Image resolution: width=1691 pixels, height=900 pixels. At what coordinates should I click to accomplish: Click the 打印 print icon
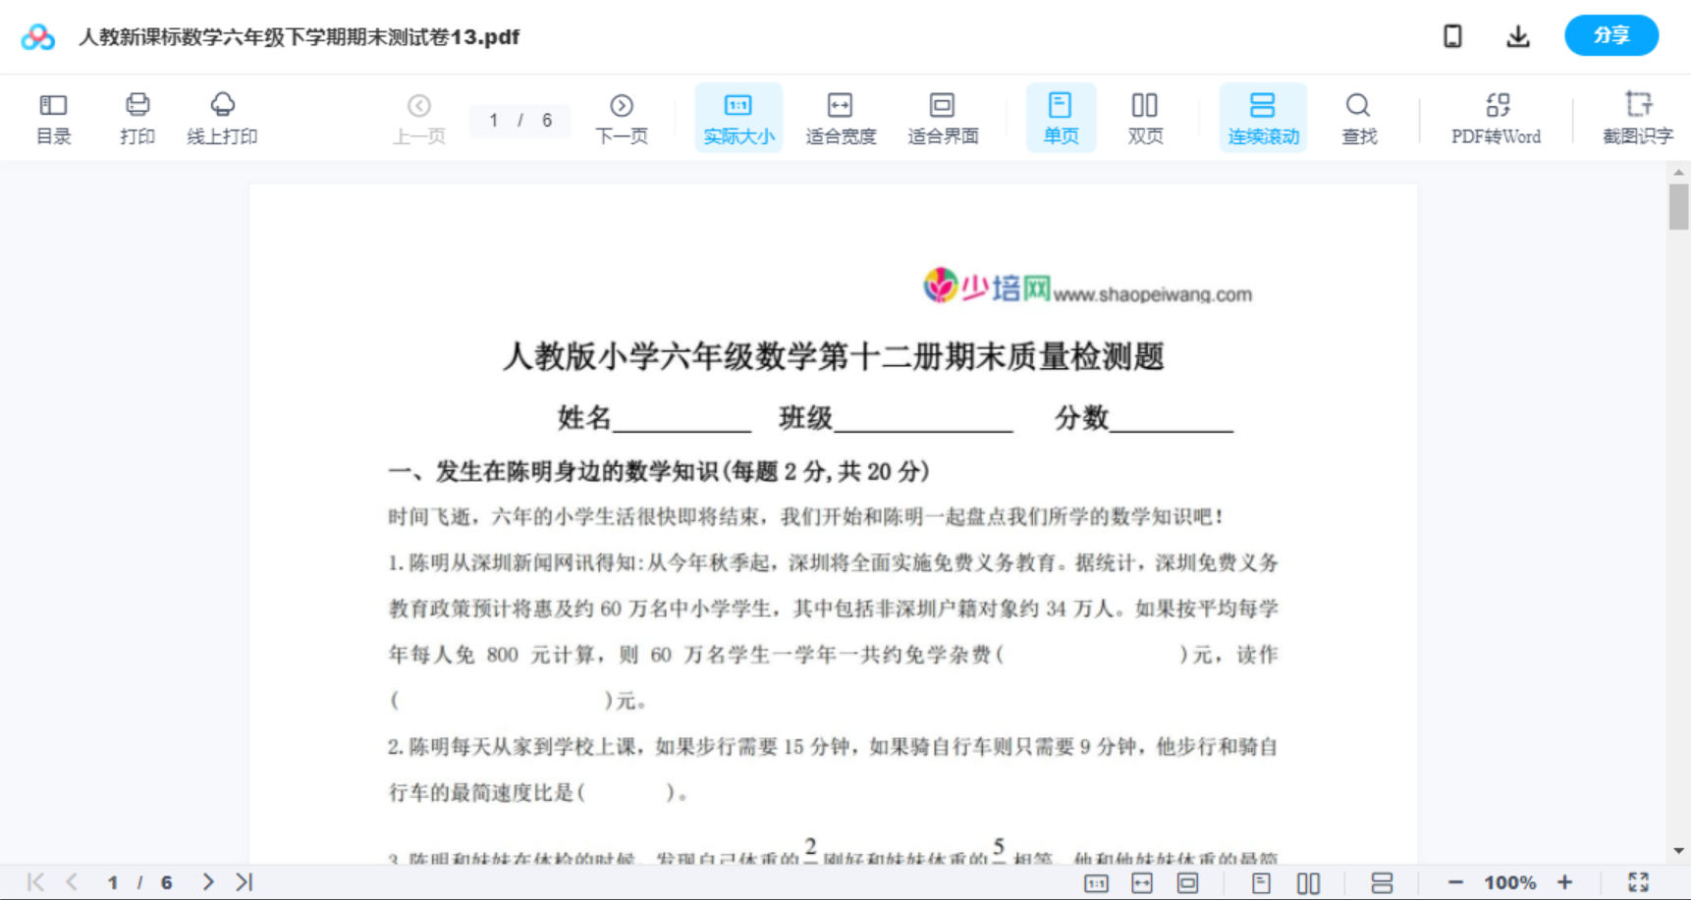click(x=136, y=117)
